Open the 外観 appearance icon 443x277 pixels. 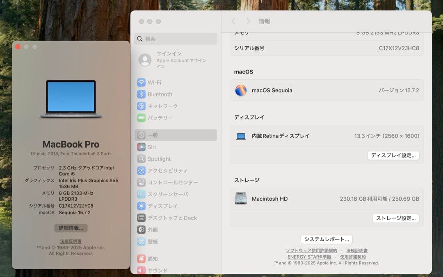[141, 229]
